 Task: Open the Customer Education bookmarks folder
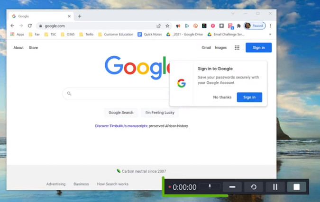(116, 35)
